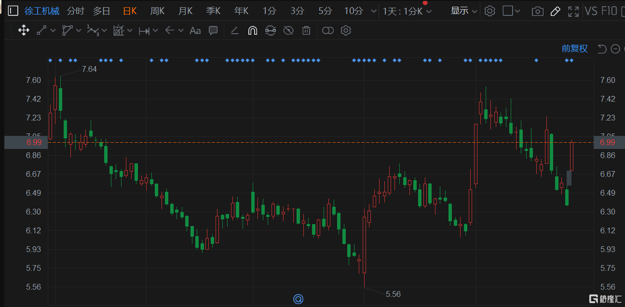Click the 前复权 adjustment button

click(575, 49)
